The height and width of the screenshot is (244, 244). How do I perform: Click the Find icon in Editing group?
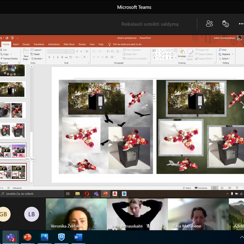tap(222, 50)
